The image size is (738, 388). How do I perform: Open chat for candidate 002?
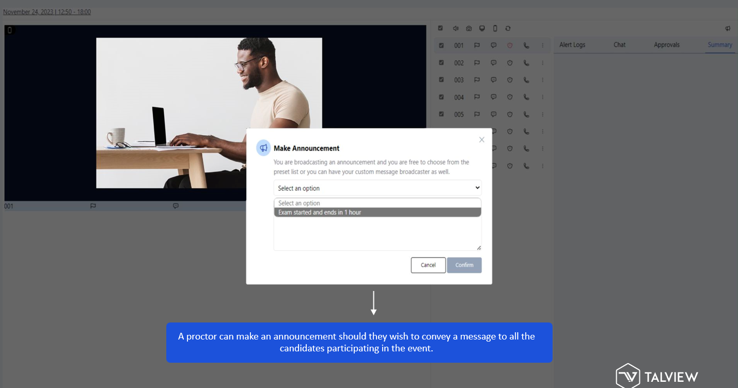[493, 63]
